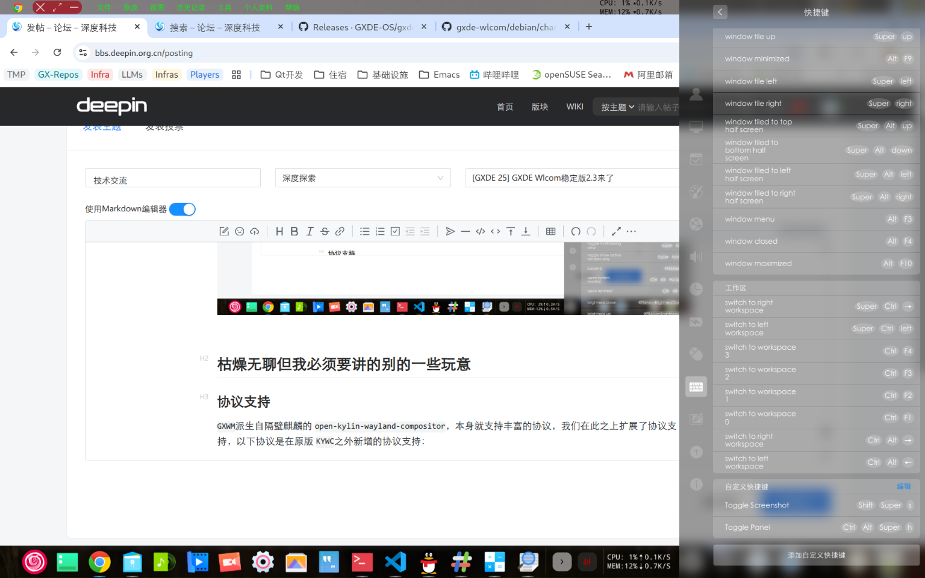Insert an unordered list
This screenshot has height=578, width=925.
click(x=365, y=231)
